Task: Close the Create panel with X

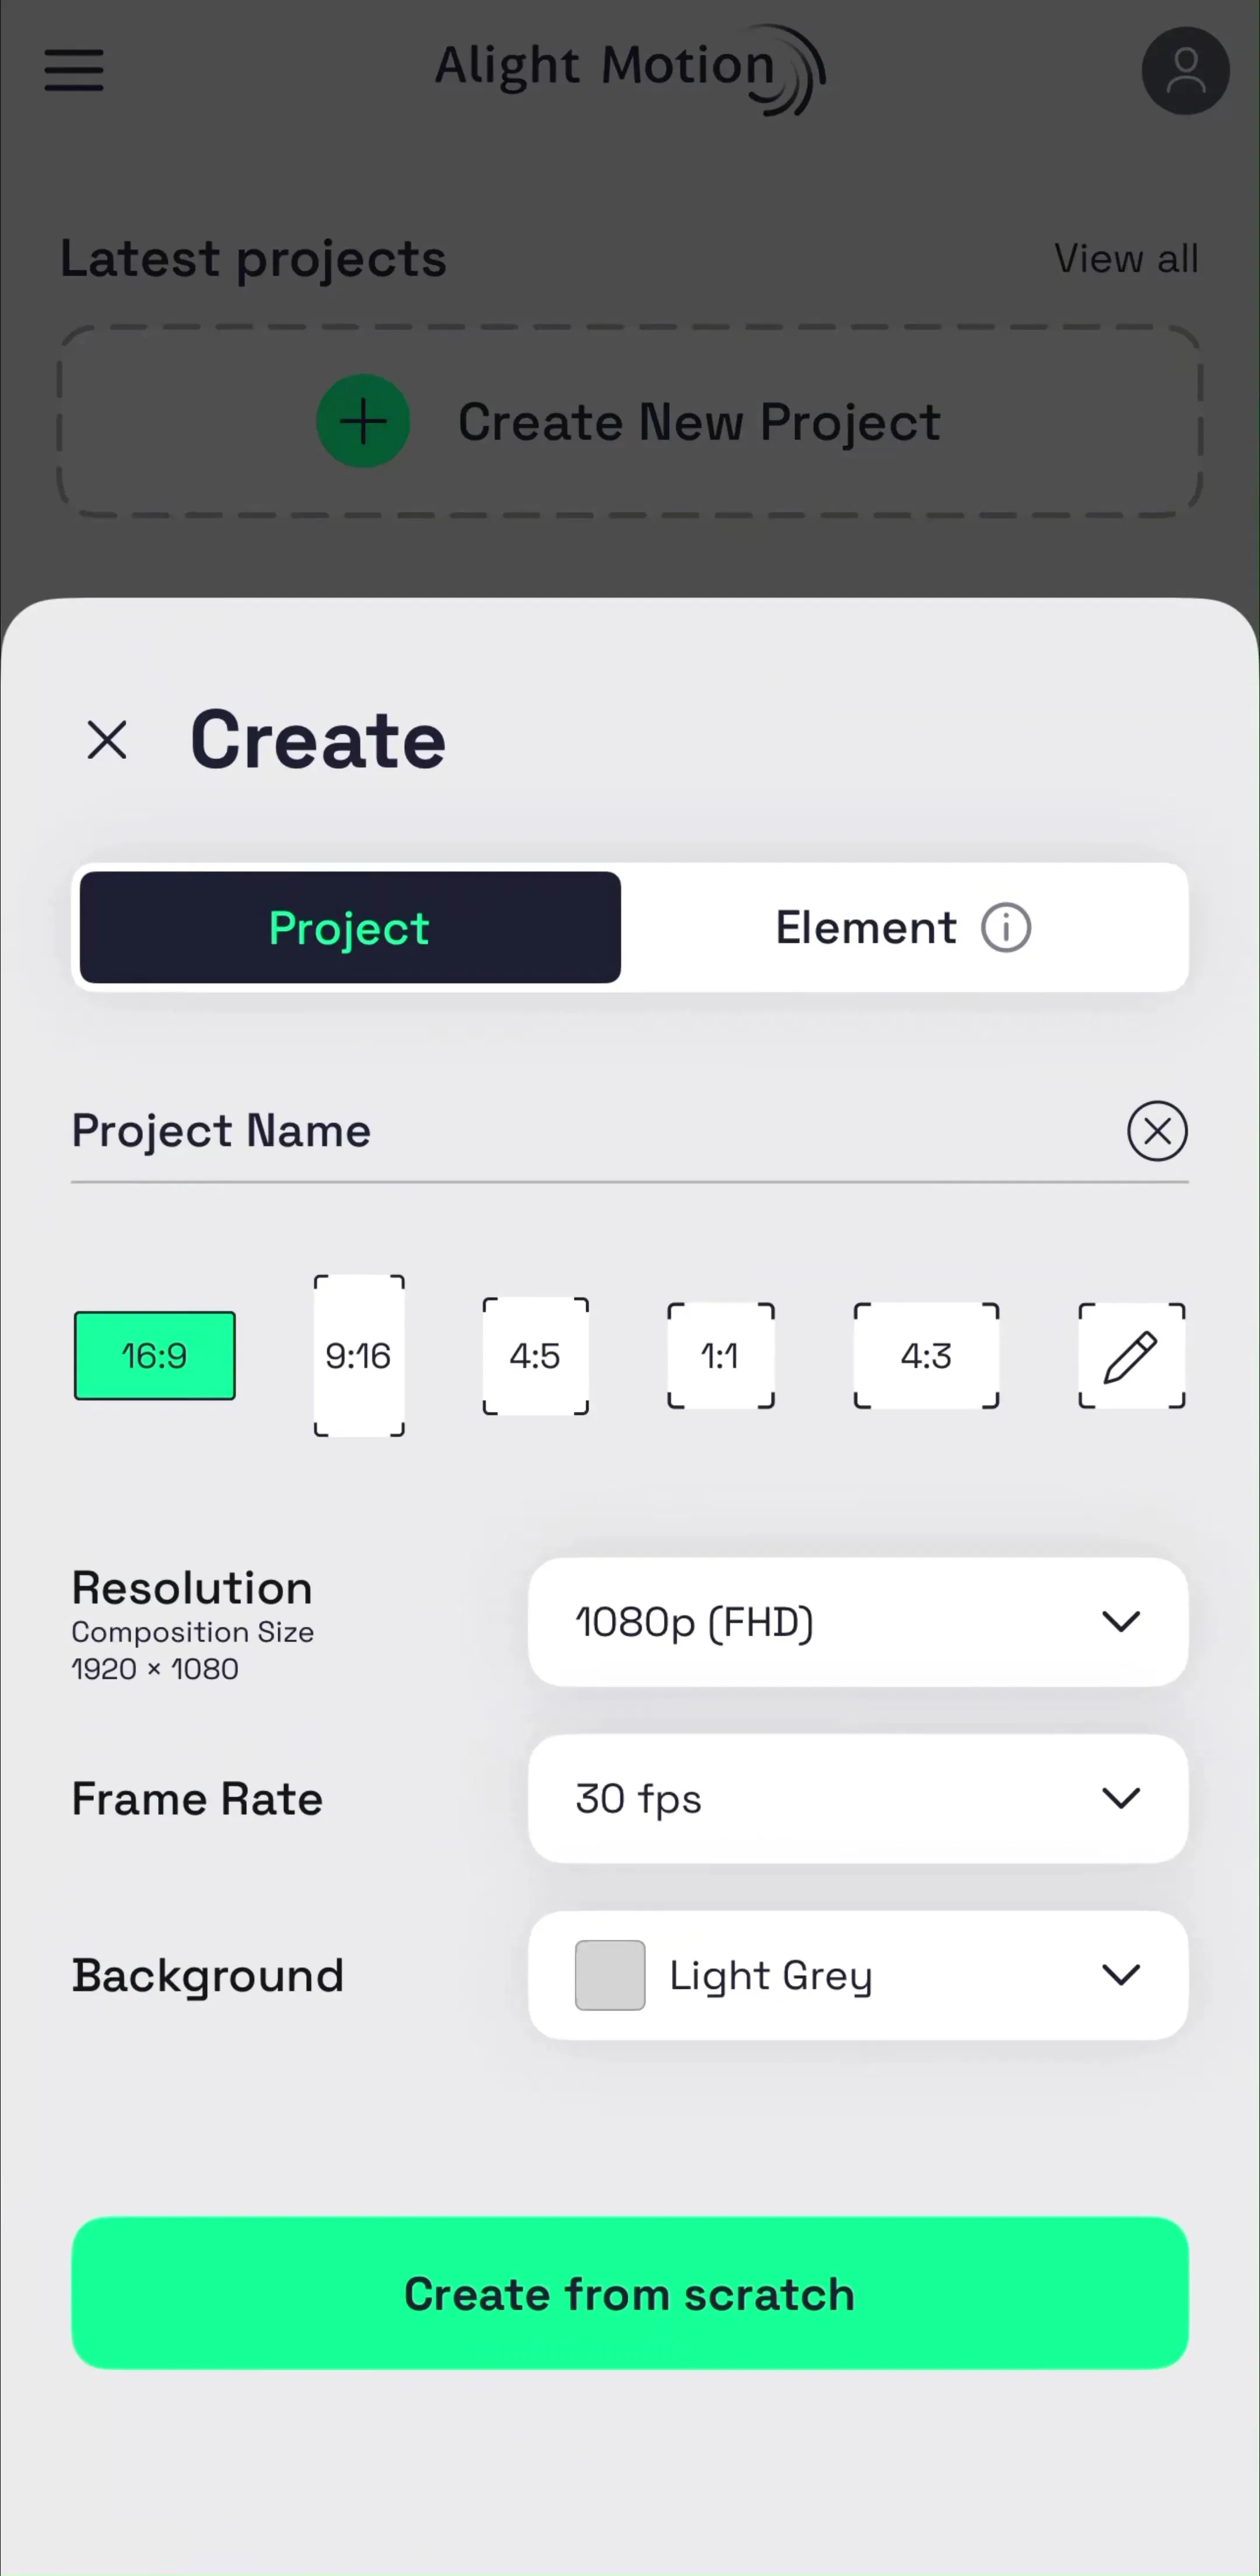Action: pos(107,740)
